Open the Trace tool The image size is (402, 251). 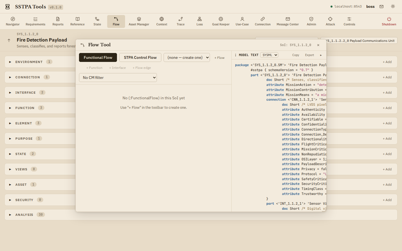(181, 21)
